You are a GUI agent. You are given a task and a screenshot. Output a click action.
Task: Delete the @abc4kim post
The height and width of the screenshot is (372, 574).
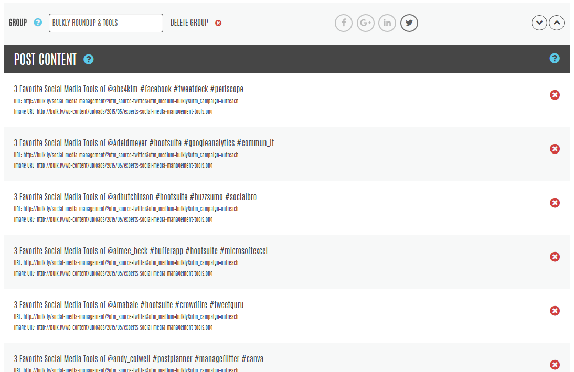coord(555,95)
